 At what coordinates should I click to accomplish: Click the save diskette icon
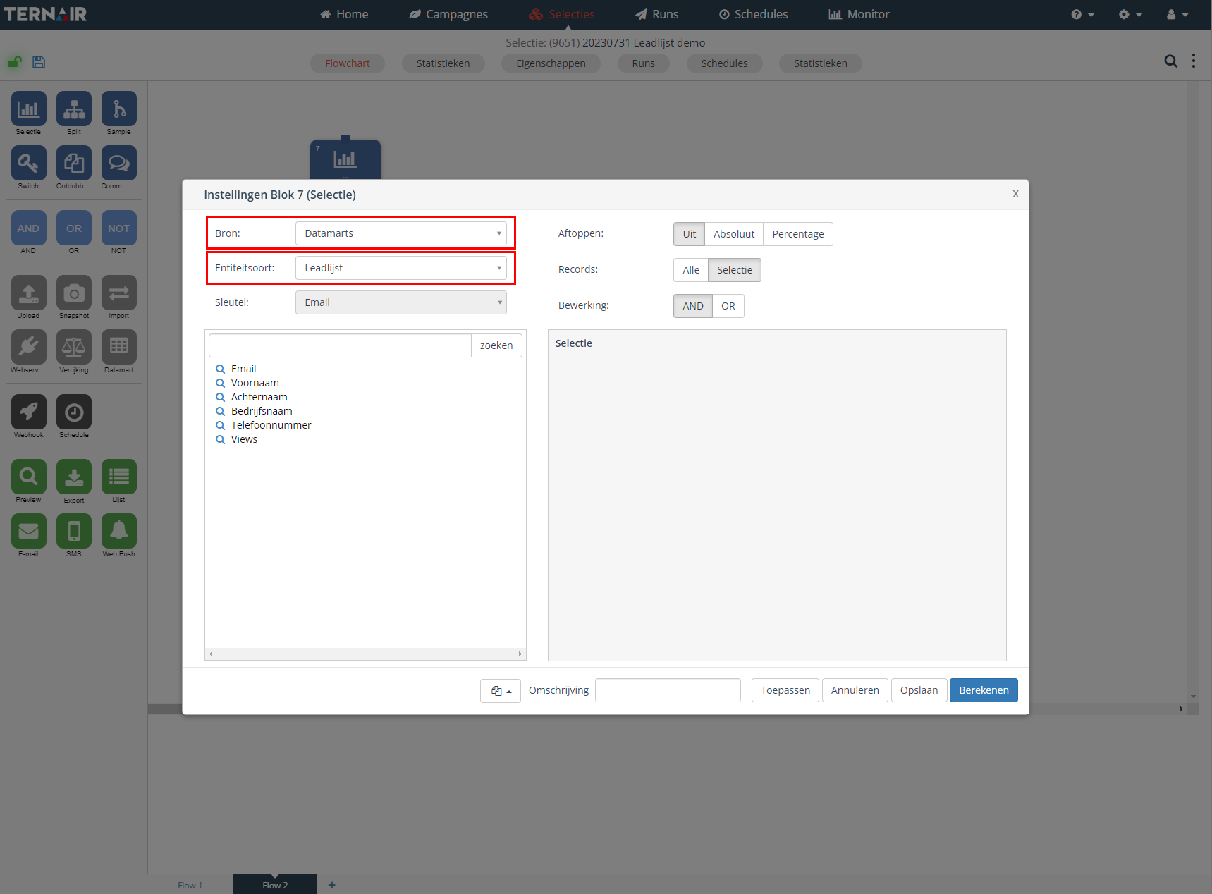tap(39, 62)
